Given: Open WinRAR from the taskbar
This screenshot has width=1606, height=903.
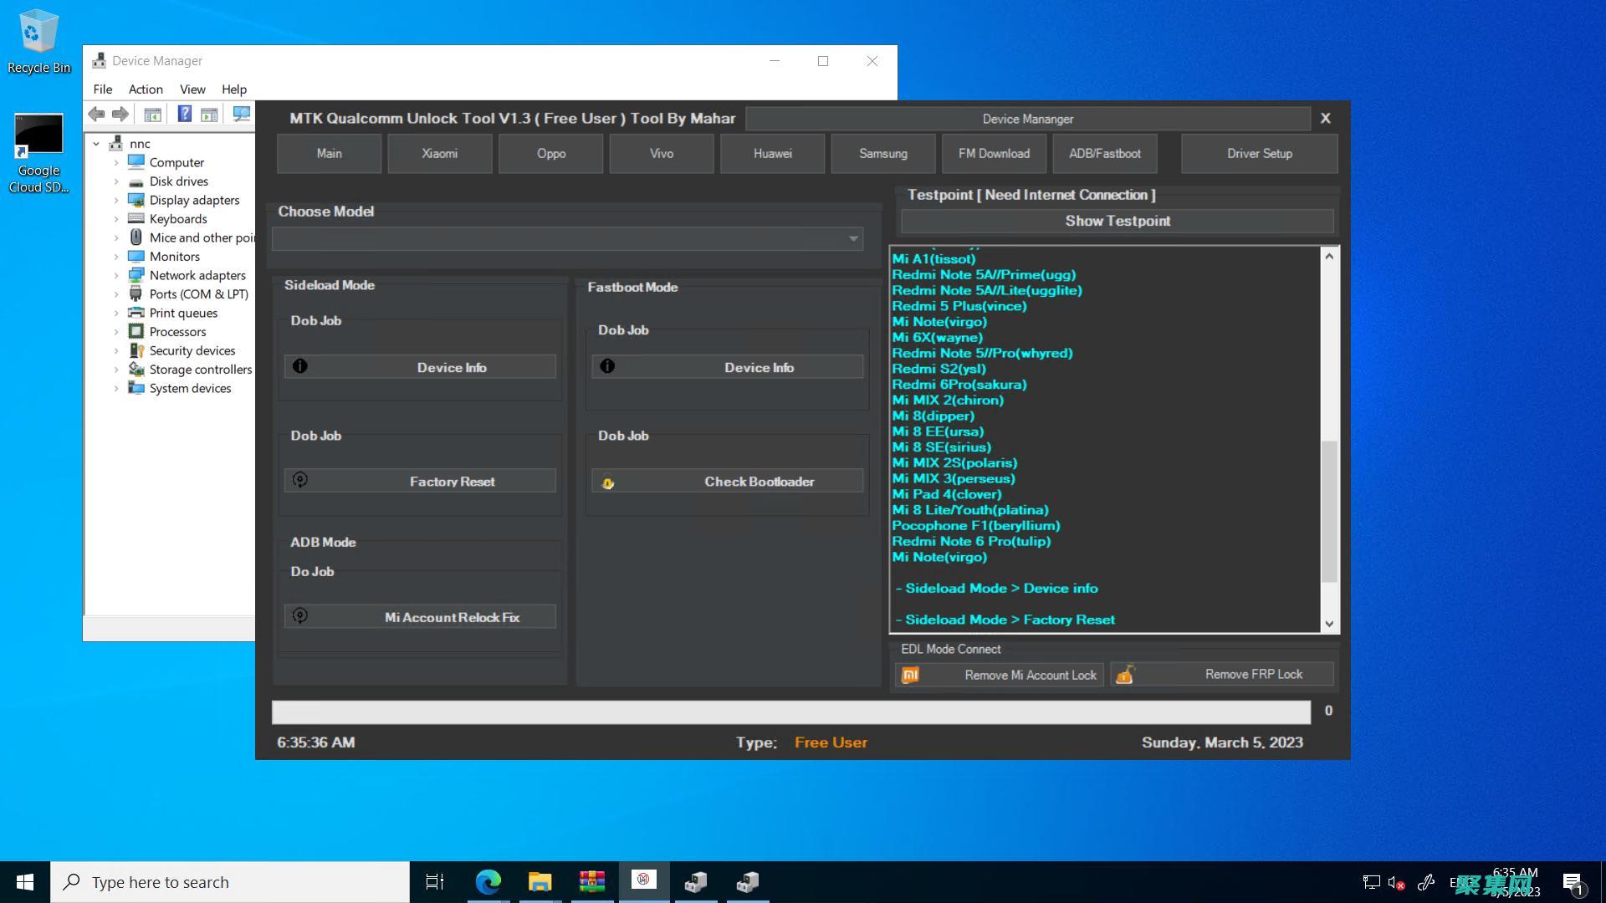Looking at the screenshot, I should [591, 881].
